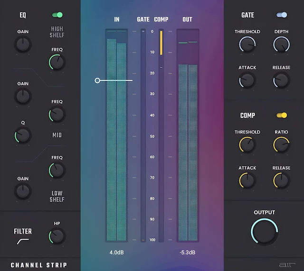
Task: Click the High Shelf GAIN knob
Action: (23, 45)
